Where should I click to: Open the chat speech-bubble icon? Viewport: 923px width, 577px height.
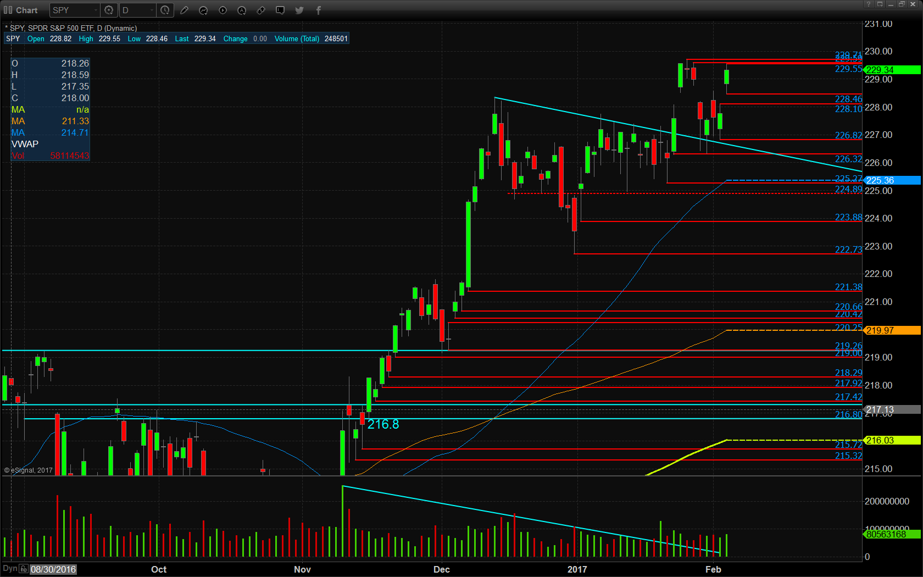click(x=280, y=10)
